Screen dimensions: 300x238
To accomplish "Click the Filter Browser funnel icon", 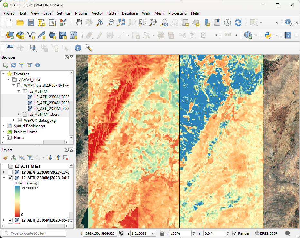I will pos(22,65).
